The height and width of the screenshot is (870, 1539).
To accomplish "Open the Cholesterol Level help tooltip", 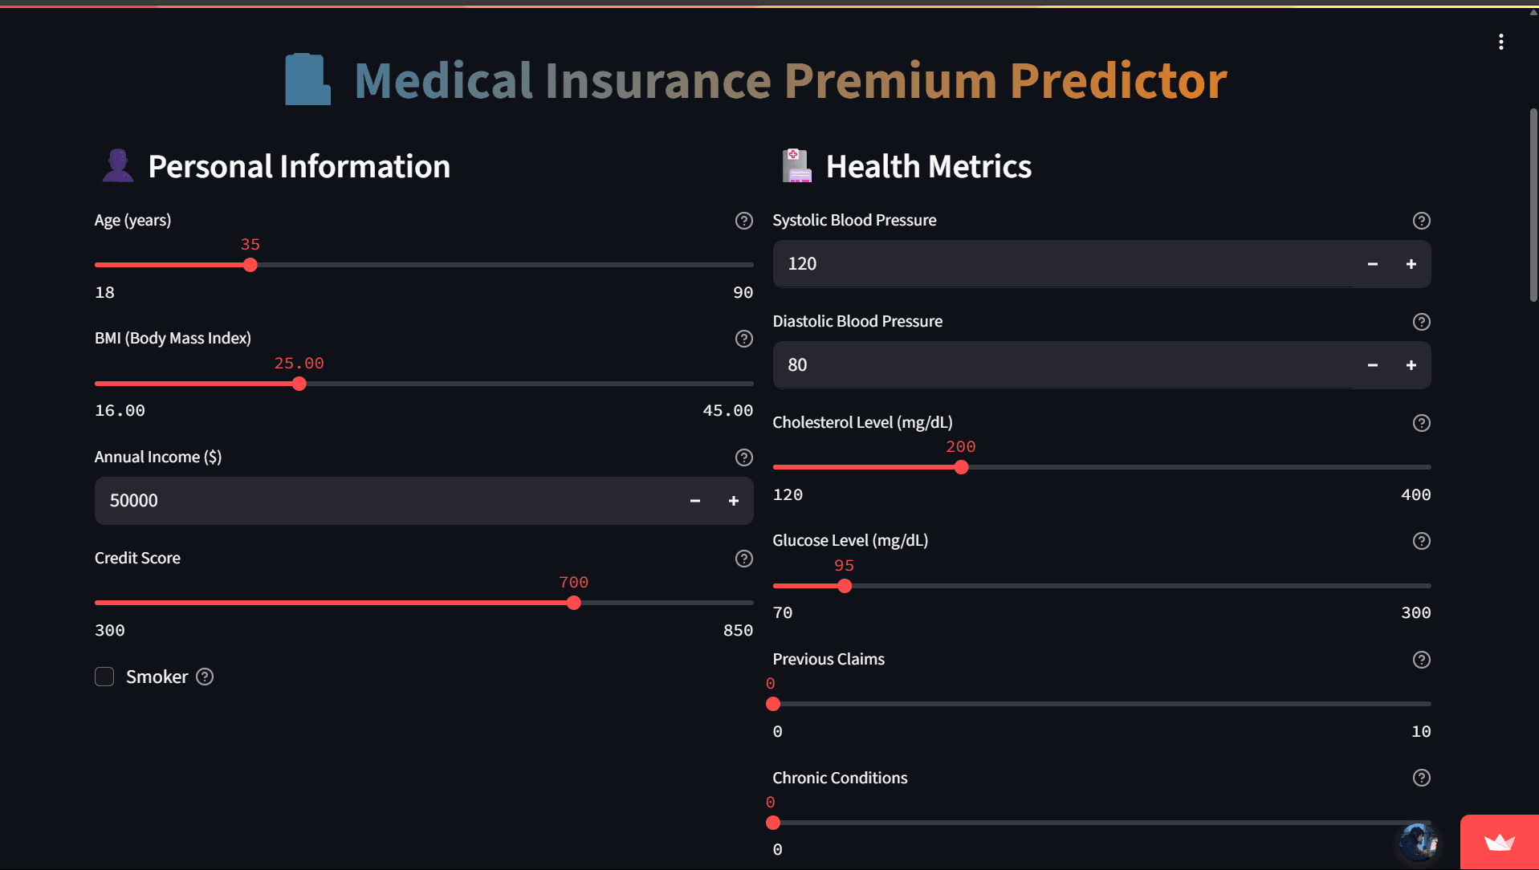I will click(1421, 423).
